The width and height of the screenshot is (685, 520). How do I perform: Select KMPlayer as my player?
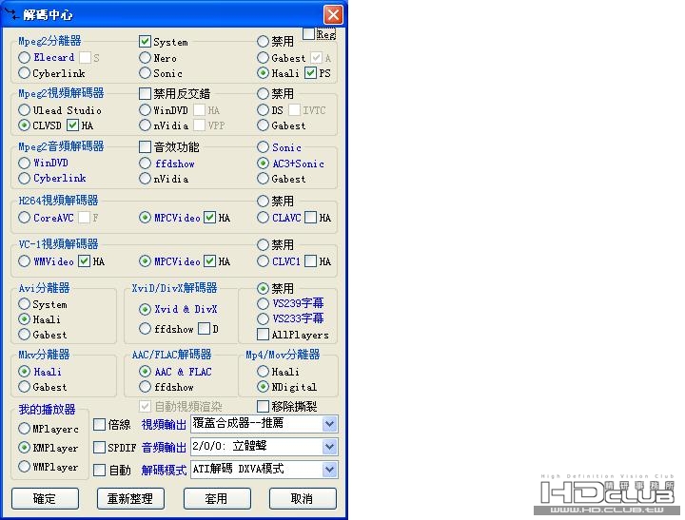click(25, 448)
